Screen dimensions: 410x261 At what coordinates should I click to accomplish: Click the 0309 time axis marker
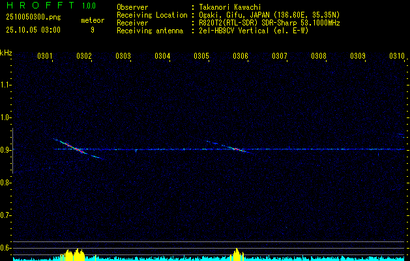358,55
